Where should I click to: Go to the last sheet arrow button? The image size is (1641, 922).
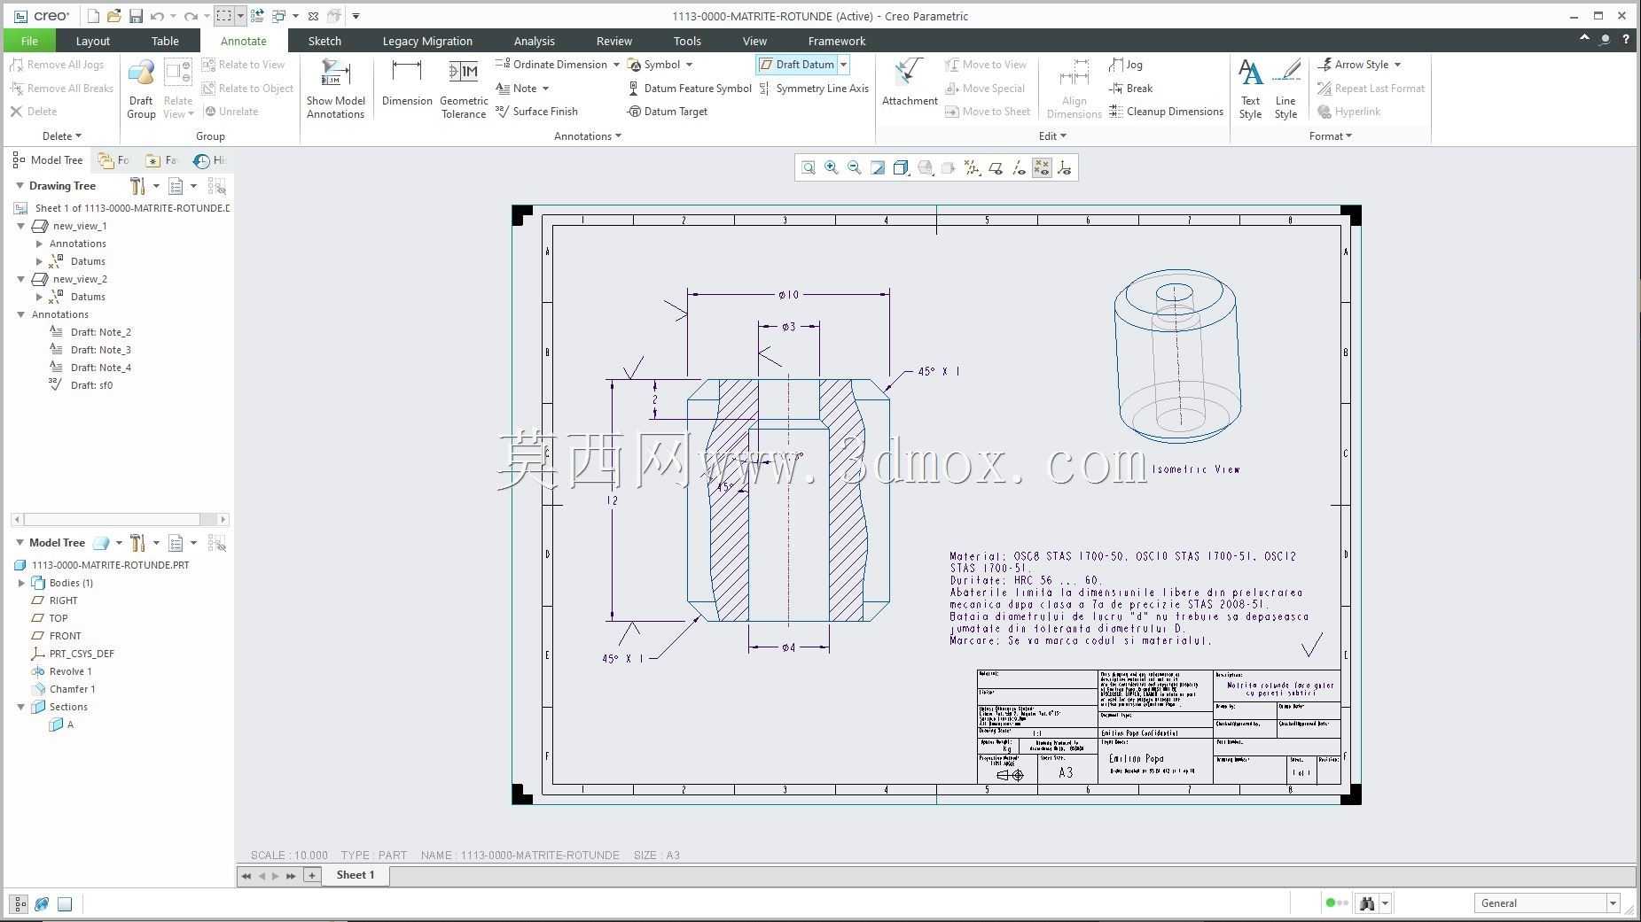(291, 876)
